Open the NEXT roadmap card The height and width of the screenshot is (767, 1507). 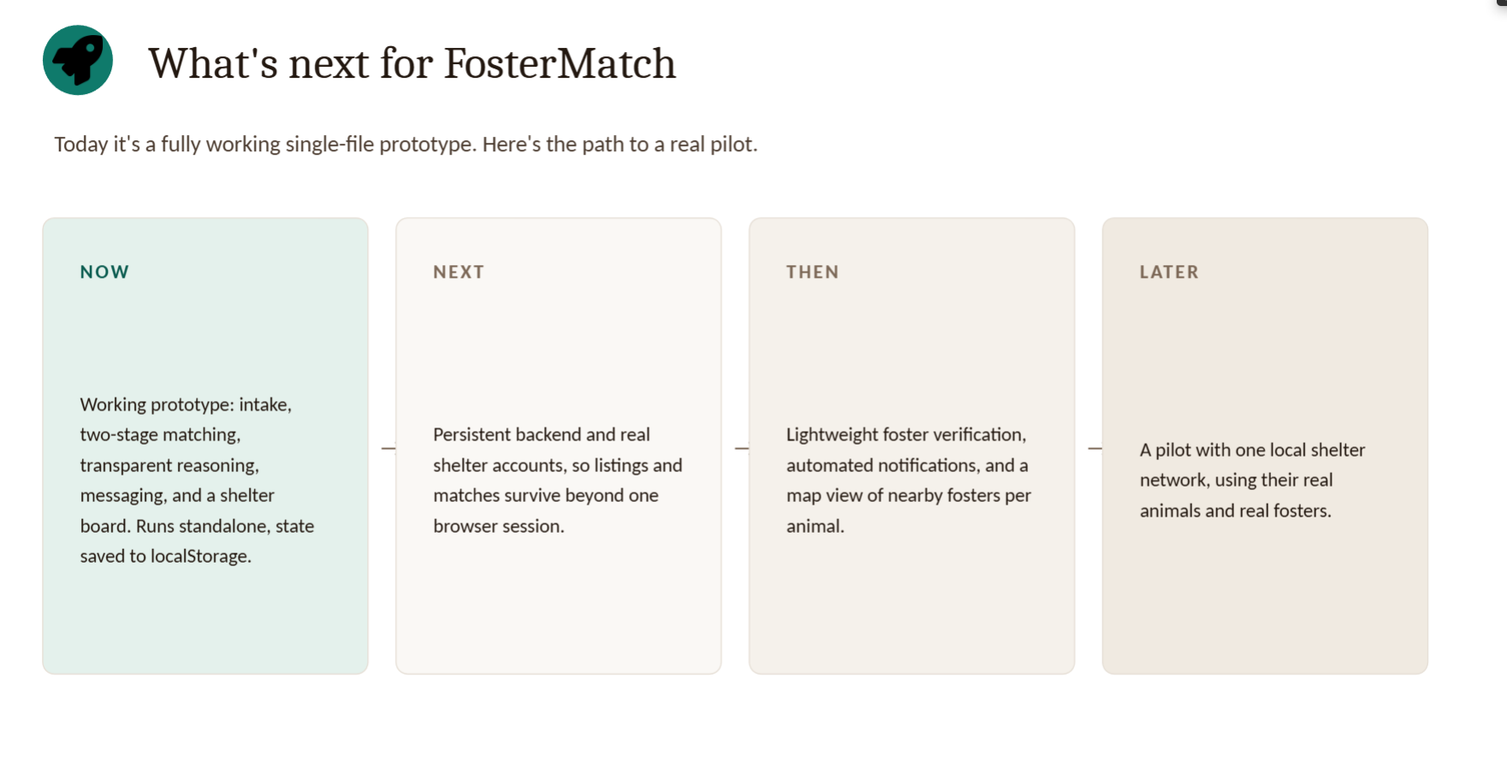559,445
